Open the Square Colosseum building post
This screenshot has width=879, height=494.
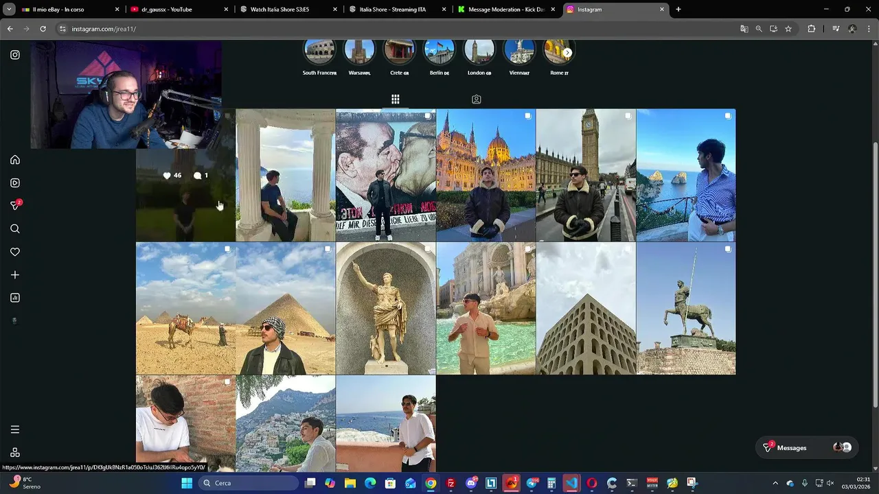[x=586, y=308]
